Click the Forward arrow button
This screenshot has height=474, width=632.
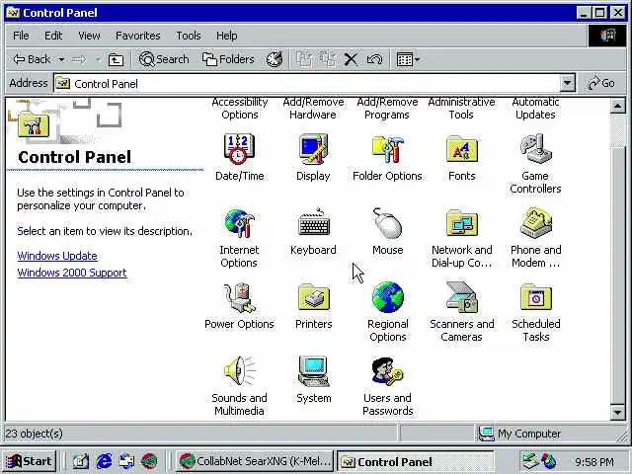[x=79, y=59]
